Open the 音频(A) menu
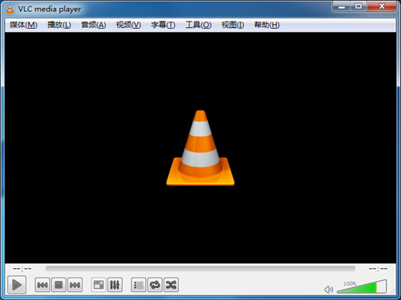The height and width of the screenshot is (300, 401). coord(94,25)
